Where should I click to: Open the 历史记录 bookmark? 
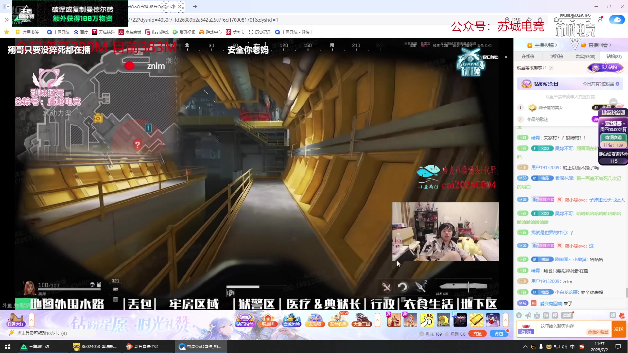tap(260, 32)
